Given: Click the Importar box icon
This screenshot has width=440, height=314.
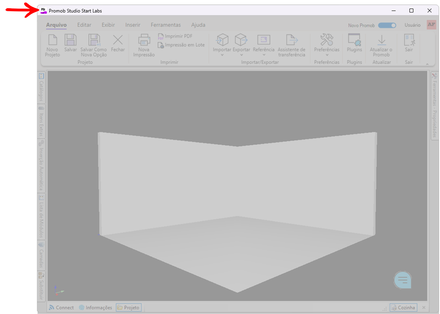Looking at the screenshot, I should click(x=222, y=40).
